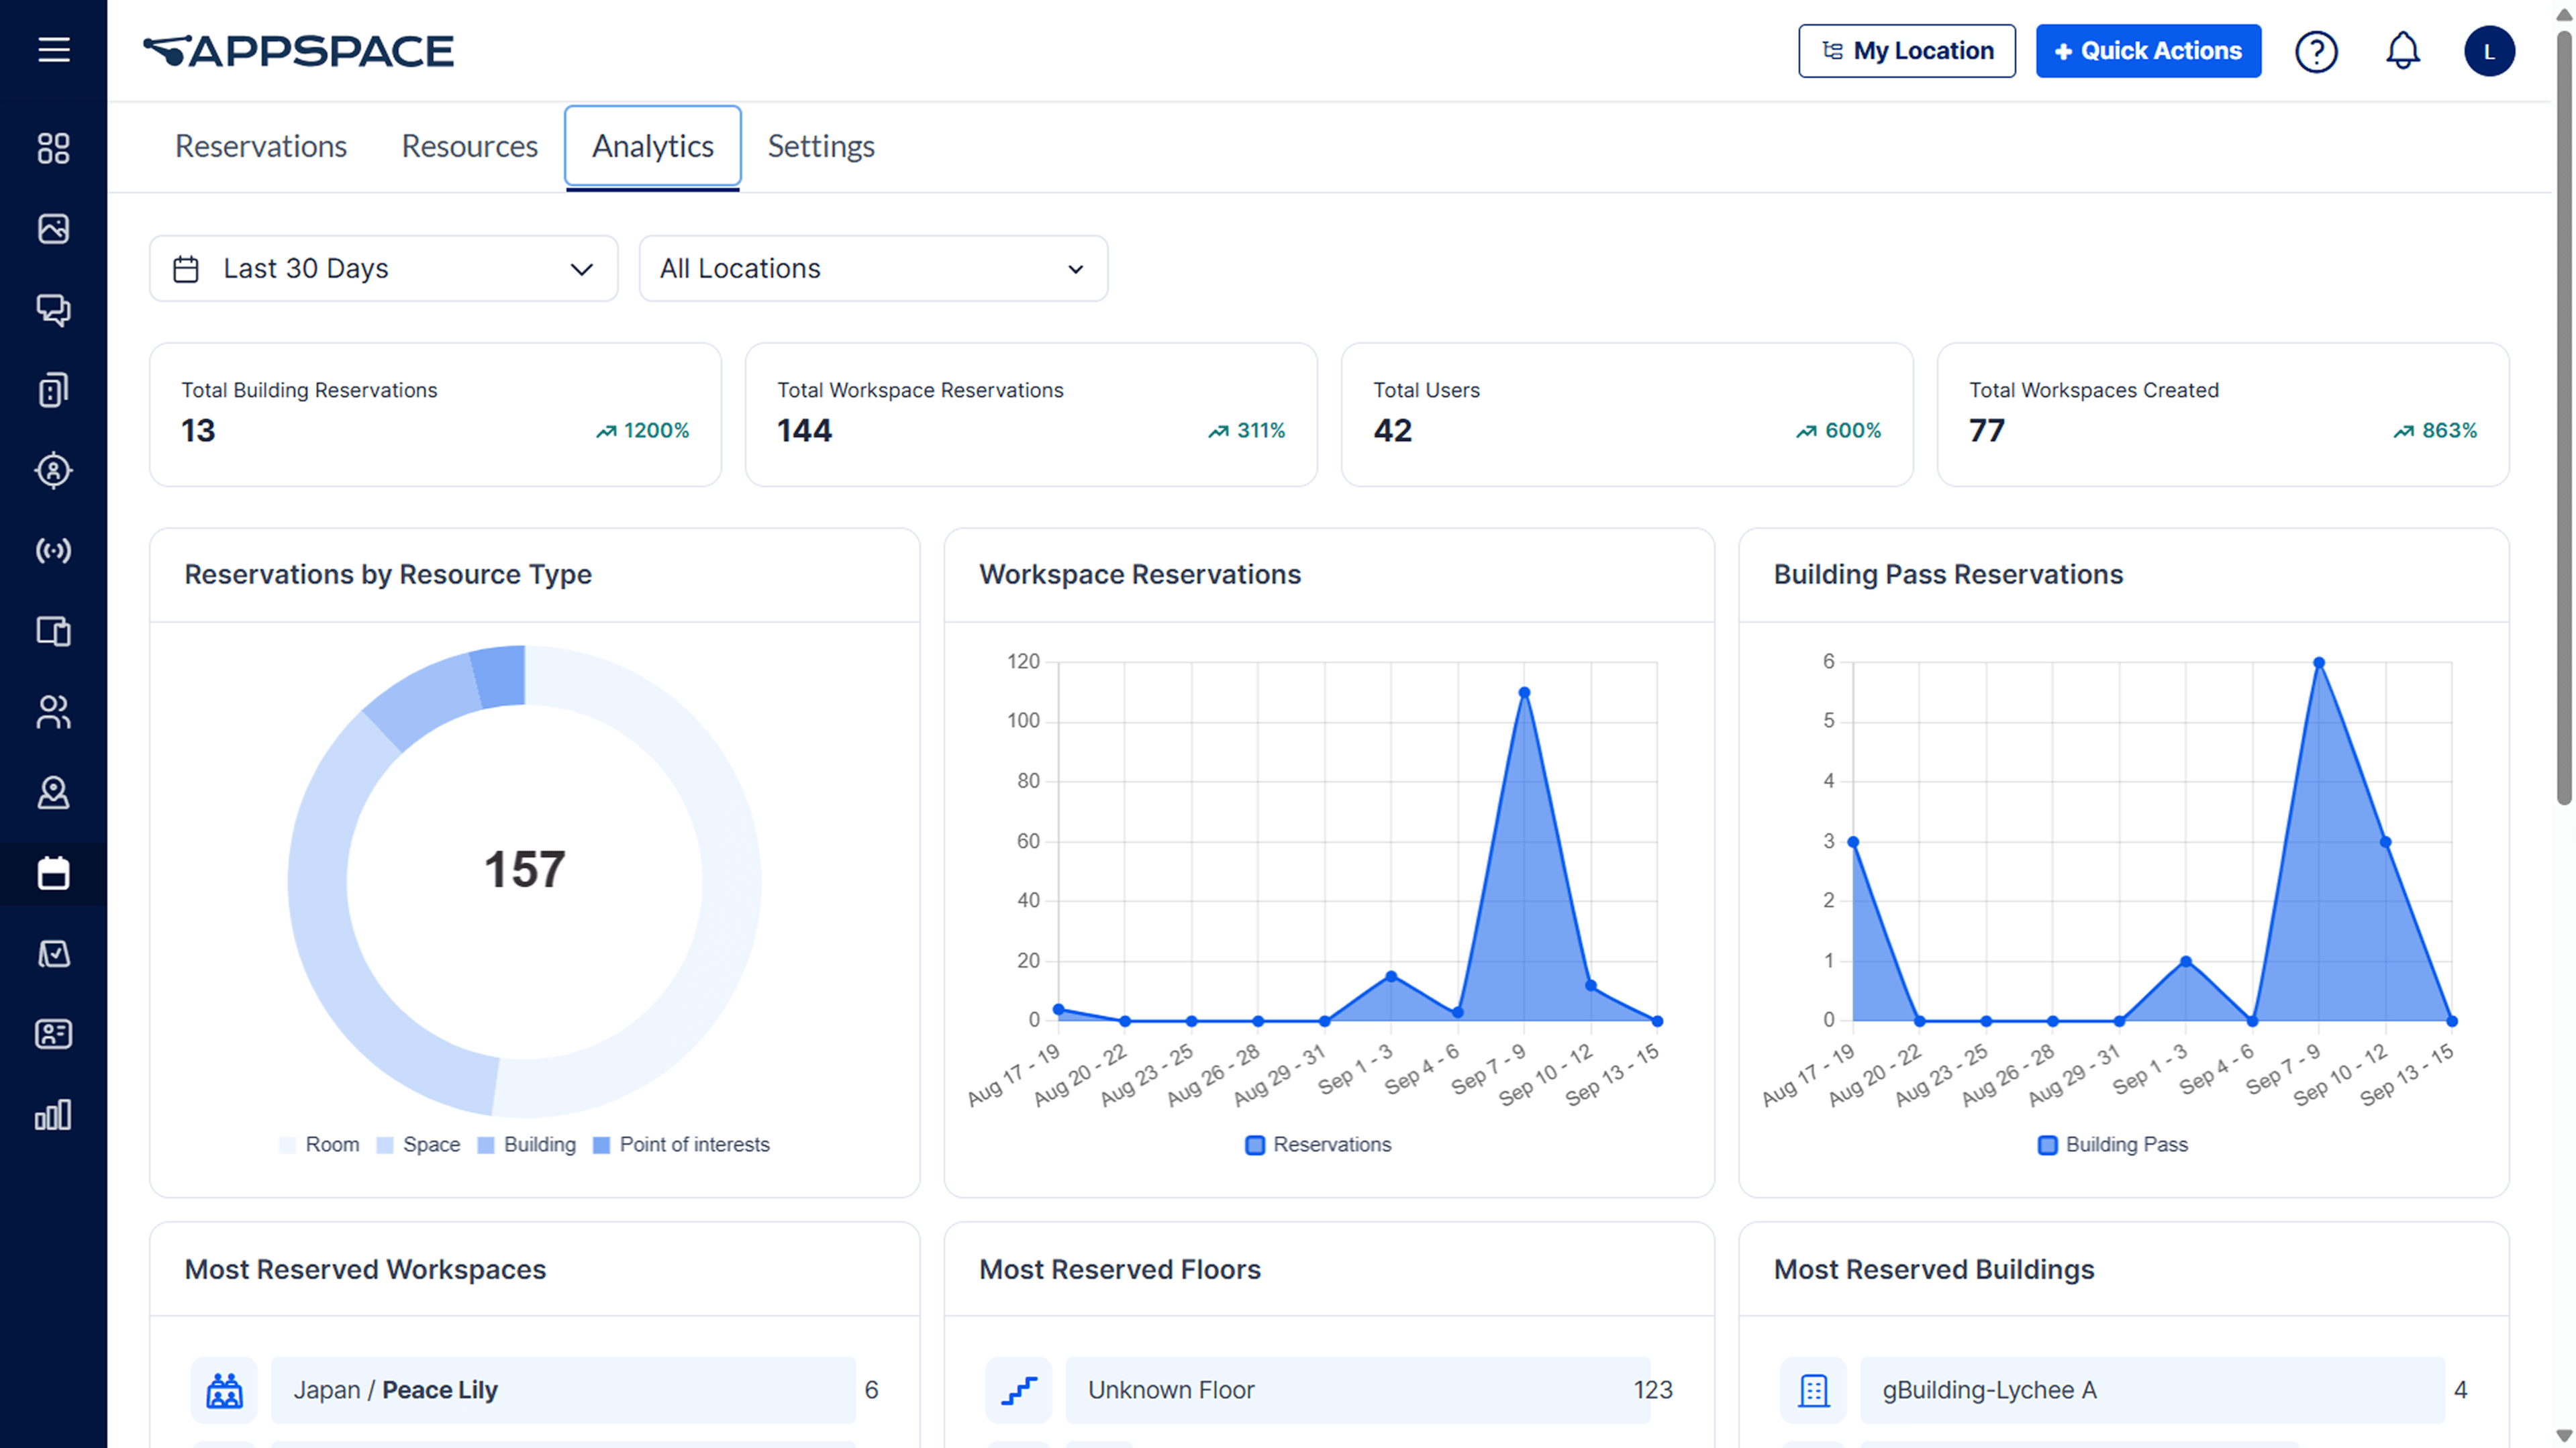Click the dashboard grid sidebar icon
This screenshot has height=1448, width=2576.
54,148
